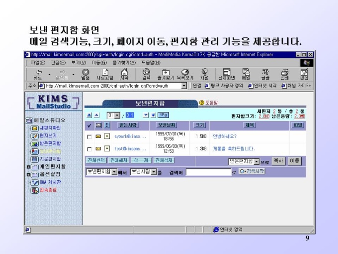Expand the 개인편지함 tree node
The height and width of the screenshot is (254, 338).
28,167
